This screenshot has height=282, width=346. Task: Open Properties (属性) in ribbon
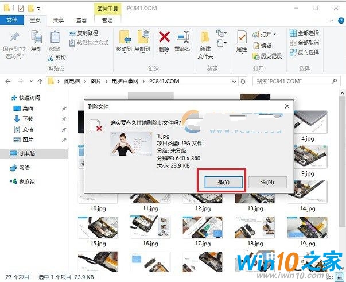click(x=242, y=42)
